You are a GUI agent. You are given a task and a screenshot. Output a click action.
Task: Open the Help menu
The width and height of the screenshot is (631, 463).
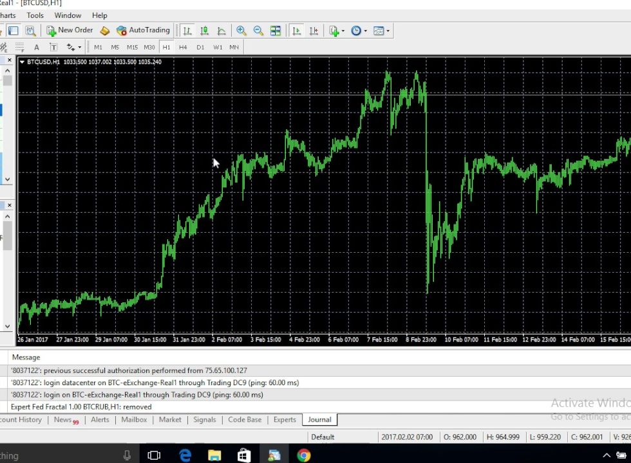99,15
